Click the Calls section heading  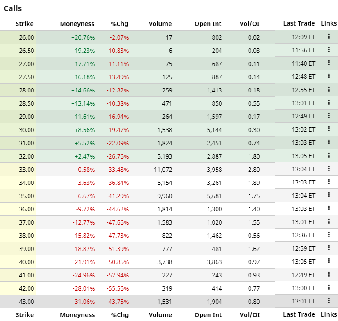pyautogui.click(x=13, y=8)
